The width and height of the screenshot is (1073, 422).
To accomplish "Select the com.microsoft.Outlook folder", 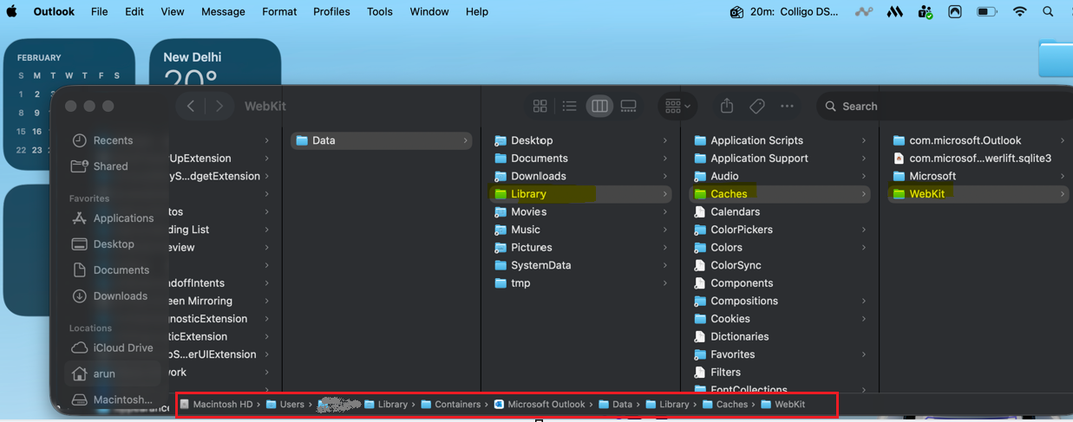I will (979, 140).
